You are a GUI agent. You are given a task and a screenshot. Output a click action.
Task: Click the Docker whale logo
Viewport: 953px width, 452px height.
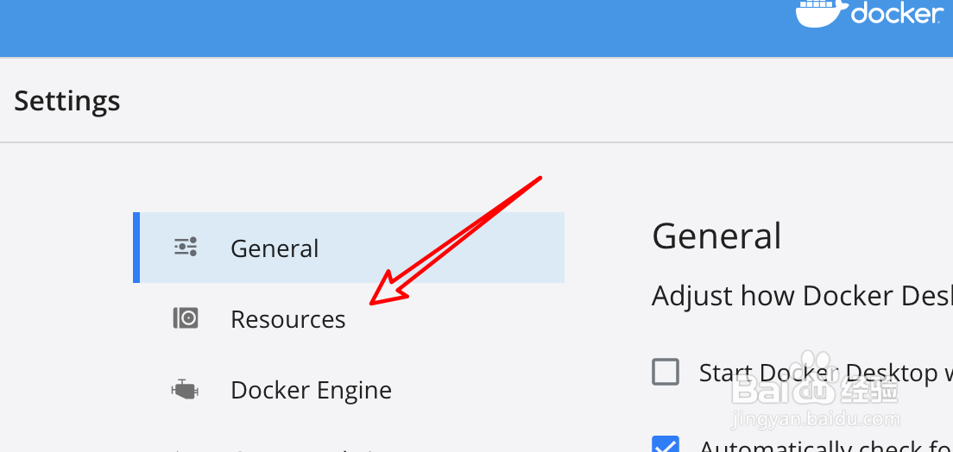click(820, 13)
